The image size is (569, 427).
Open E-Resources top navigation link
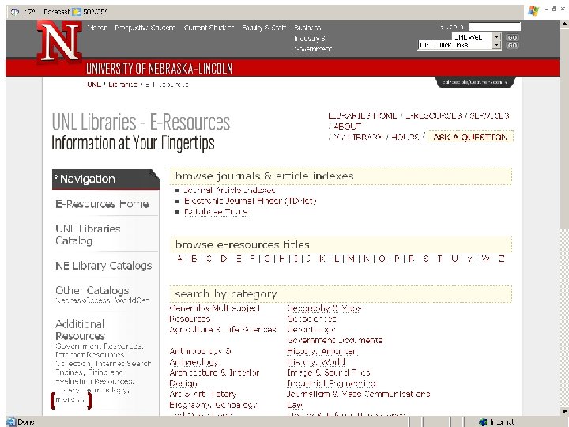click(434, 115)
